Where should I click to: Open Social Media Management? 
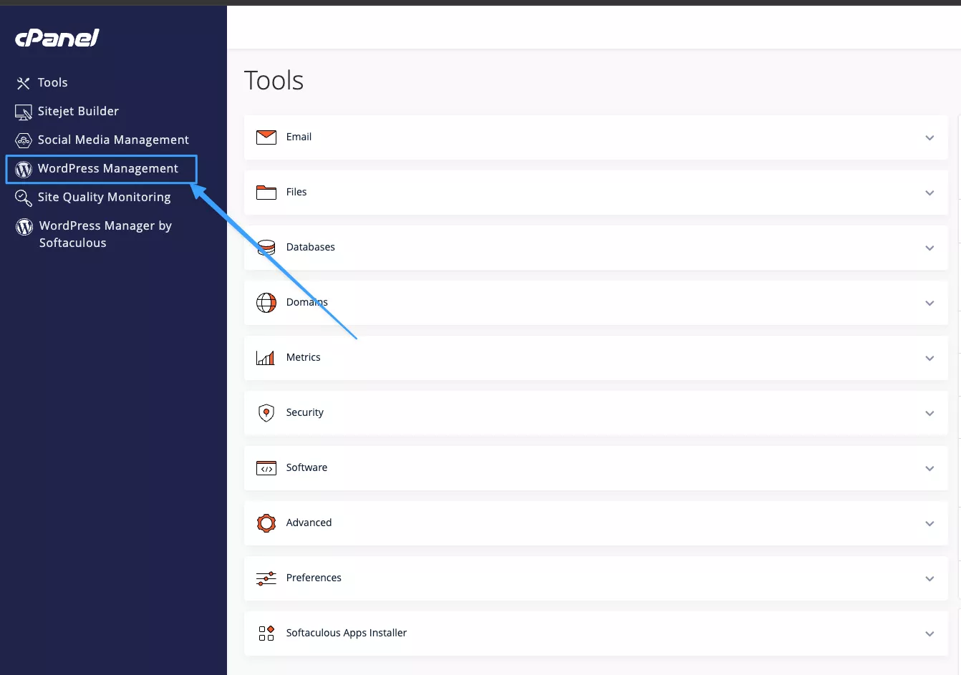114,140
